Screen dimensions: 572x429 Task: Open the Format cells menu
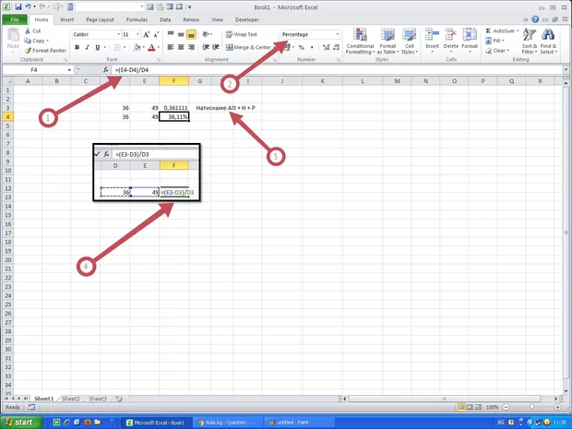tap(470, 40)
